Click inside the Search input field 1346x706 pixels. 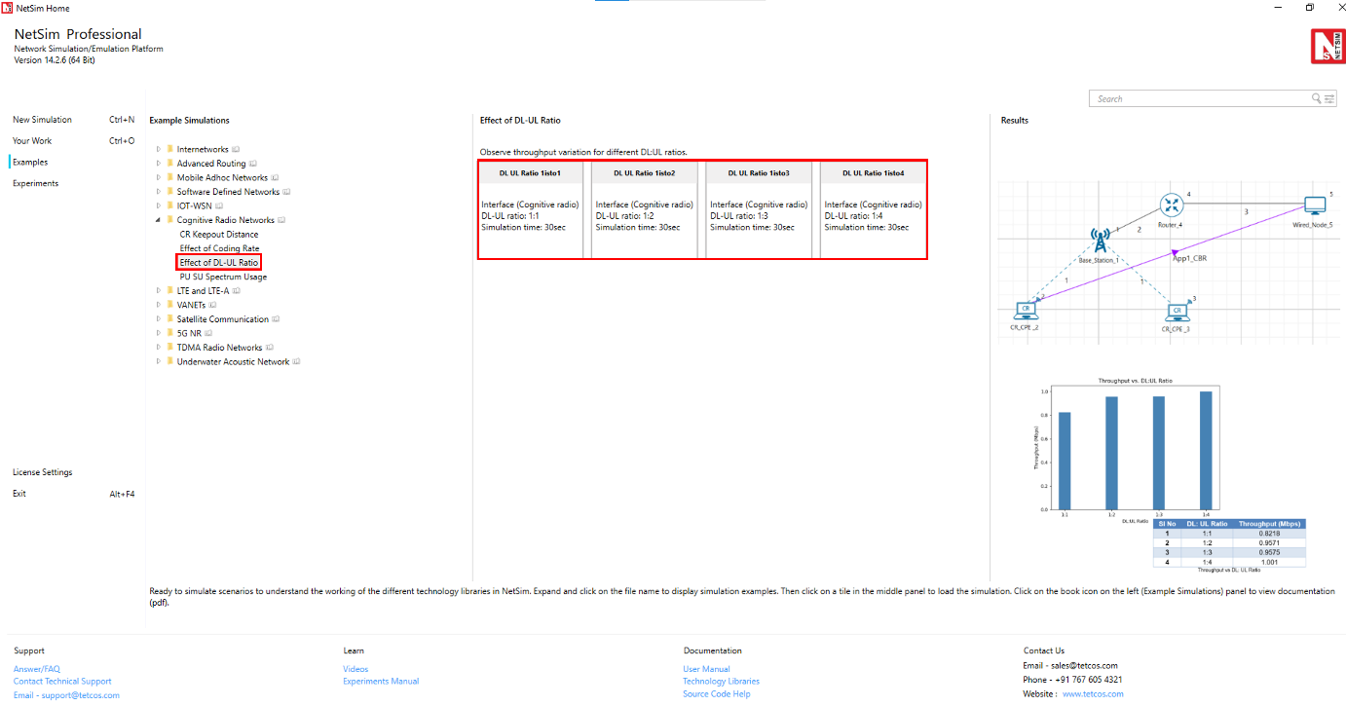[1198, 98]
